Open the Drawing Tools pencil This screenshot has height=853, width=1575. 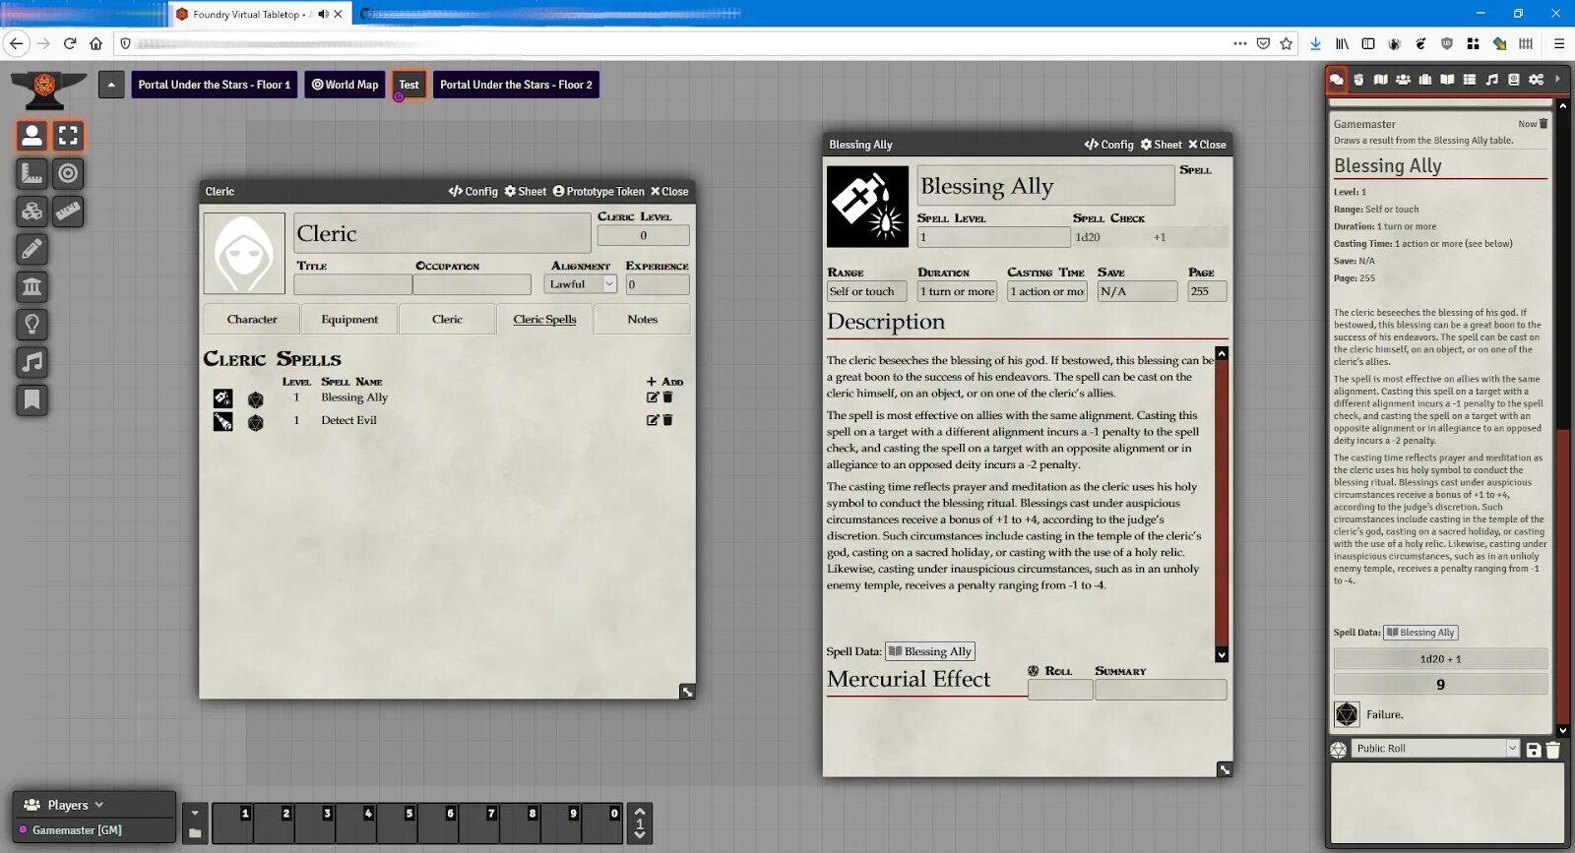click(x=31, y=249)
